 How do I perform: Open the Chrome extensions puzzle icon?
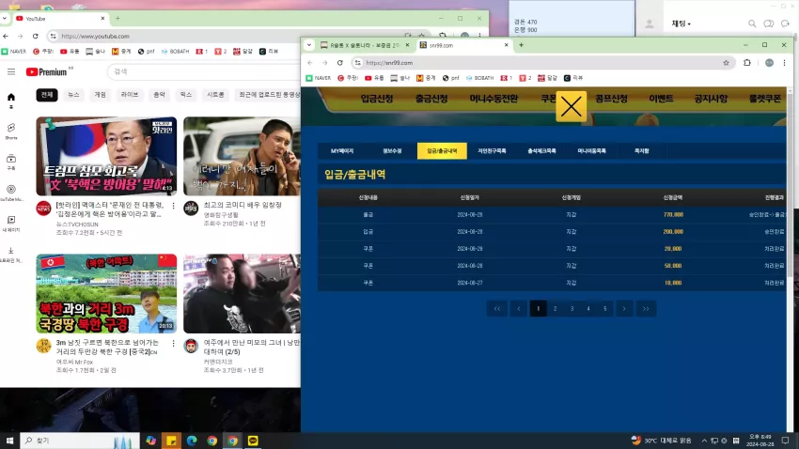[x=747, y=63]
